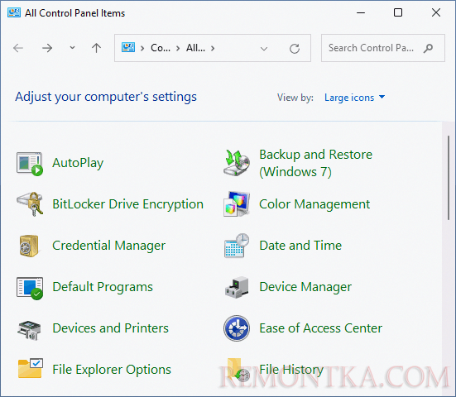
Task: Go up one level with up arrow
Action: tap(96, 48)
